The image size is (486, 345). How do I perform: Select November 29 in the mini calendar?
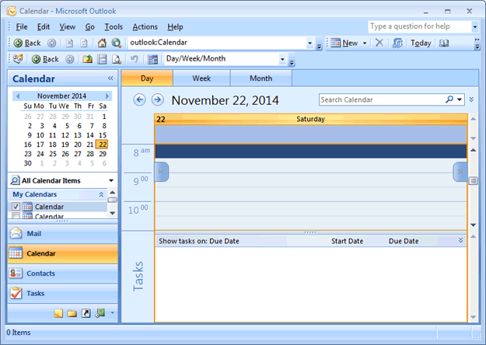103,154
